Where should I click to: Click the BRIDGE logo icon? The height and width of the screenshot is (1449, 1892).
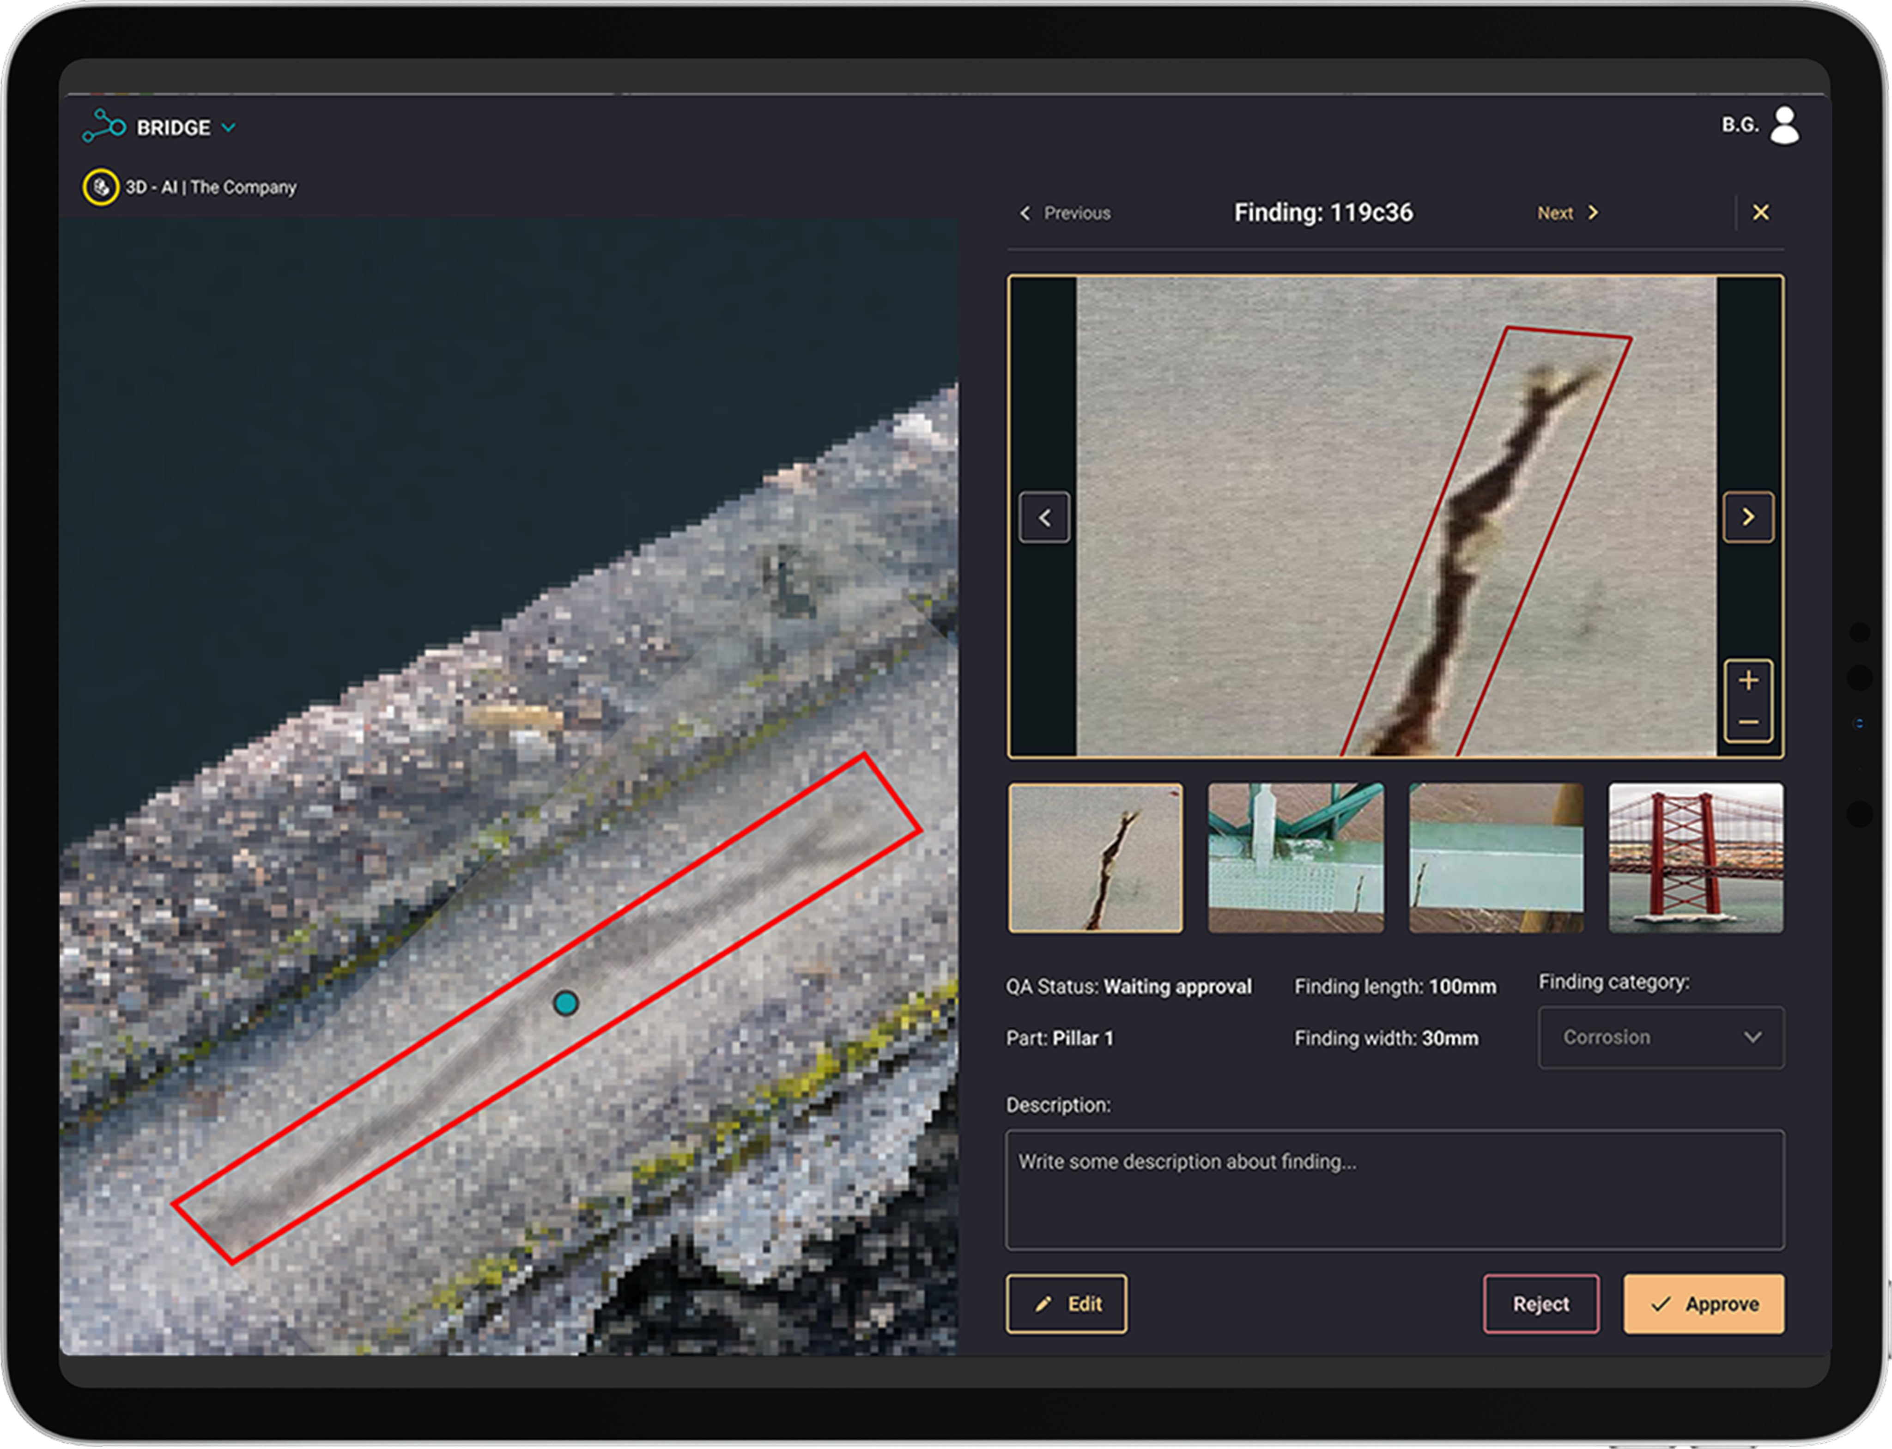[103, 126]
